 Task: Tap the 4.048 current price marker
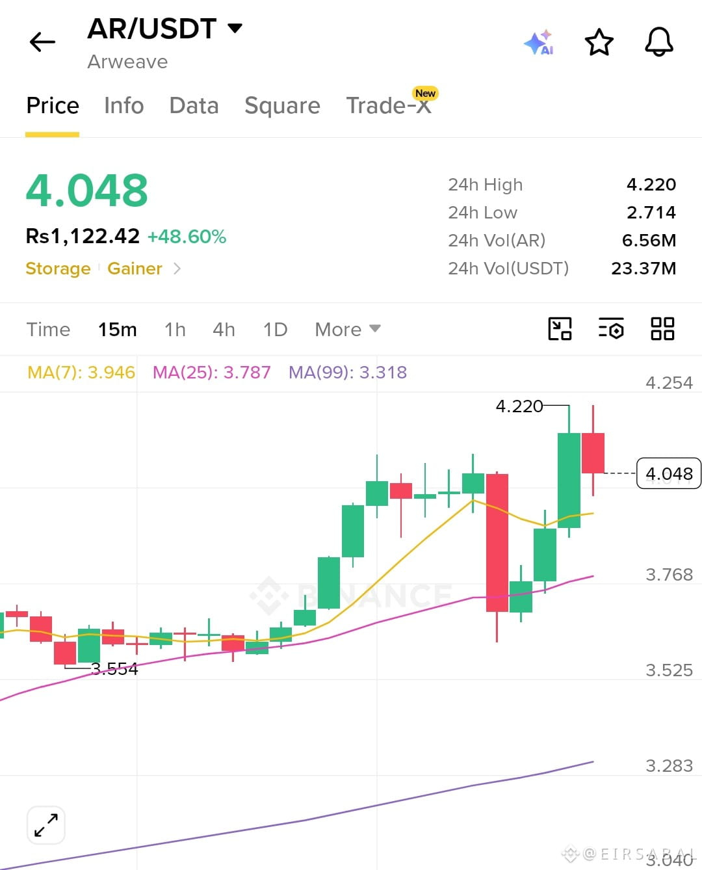tap(669, 473)
